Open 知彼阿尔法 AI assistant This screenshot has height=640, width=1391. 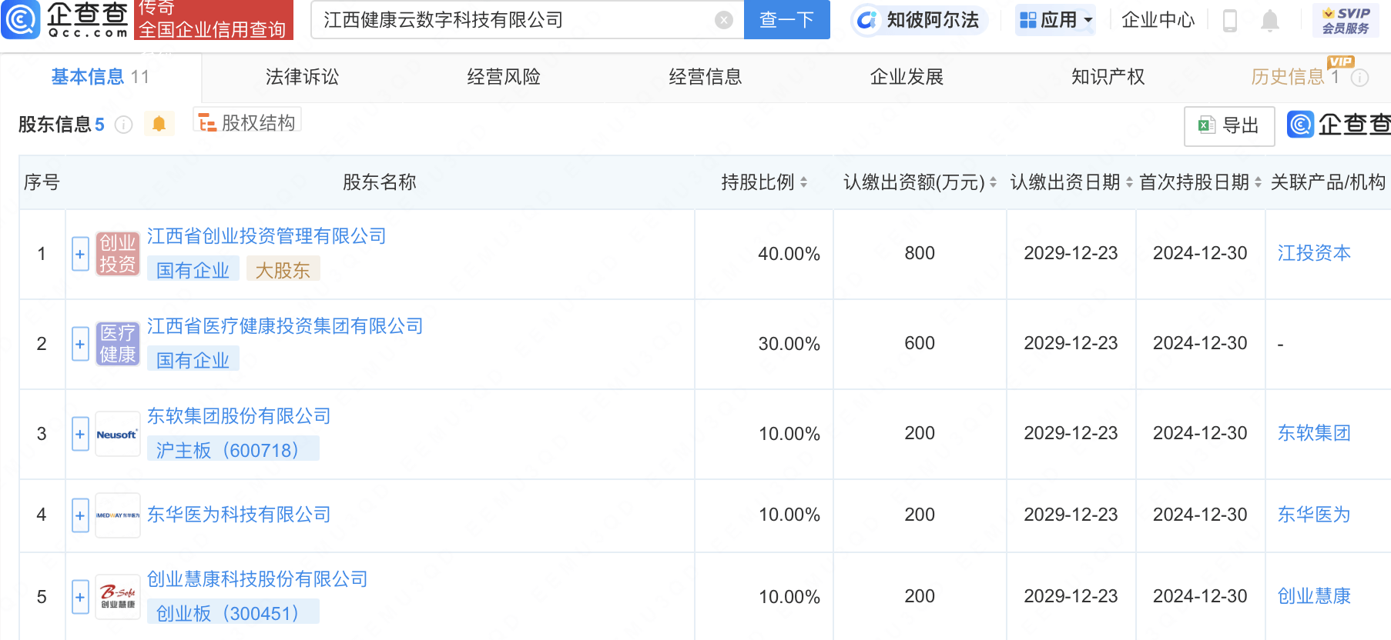(919, 20)
